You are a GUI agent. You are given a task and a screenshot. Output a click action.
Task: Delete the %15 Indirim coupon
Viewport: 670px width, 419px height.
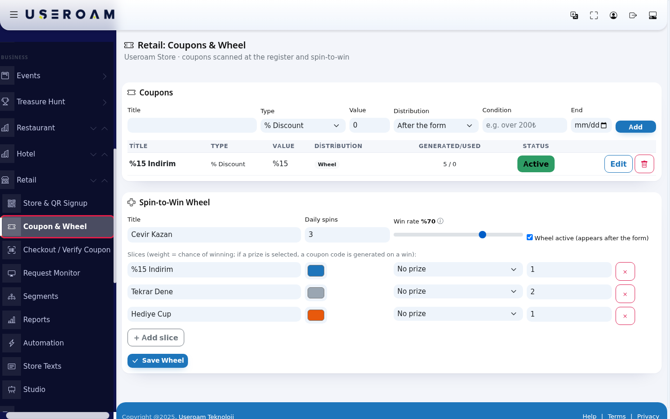(644, 164)
